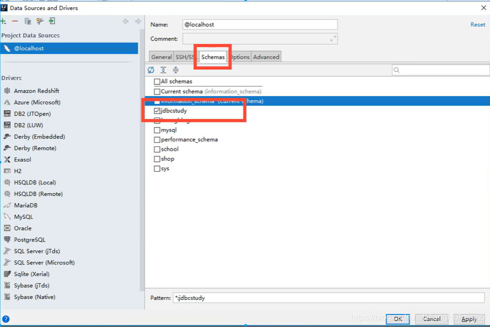This screenshot has height=327, width=490.
Task: Check the All schemas checkbox
Action: click(157, 82)
